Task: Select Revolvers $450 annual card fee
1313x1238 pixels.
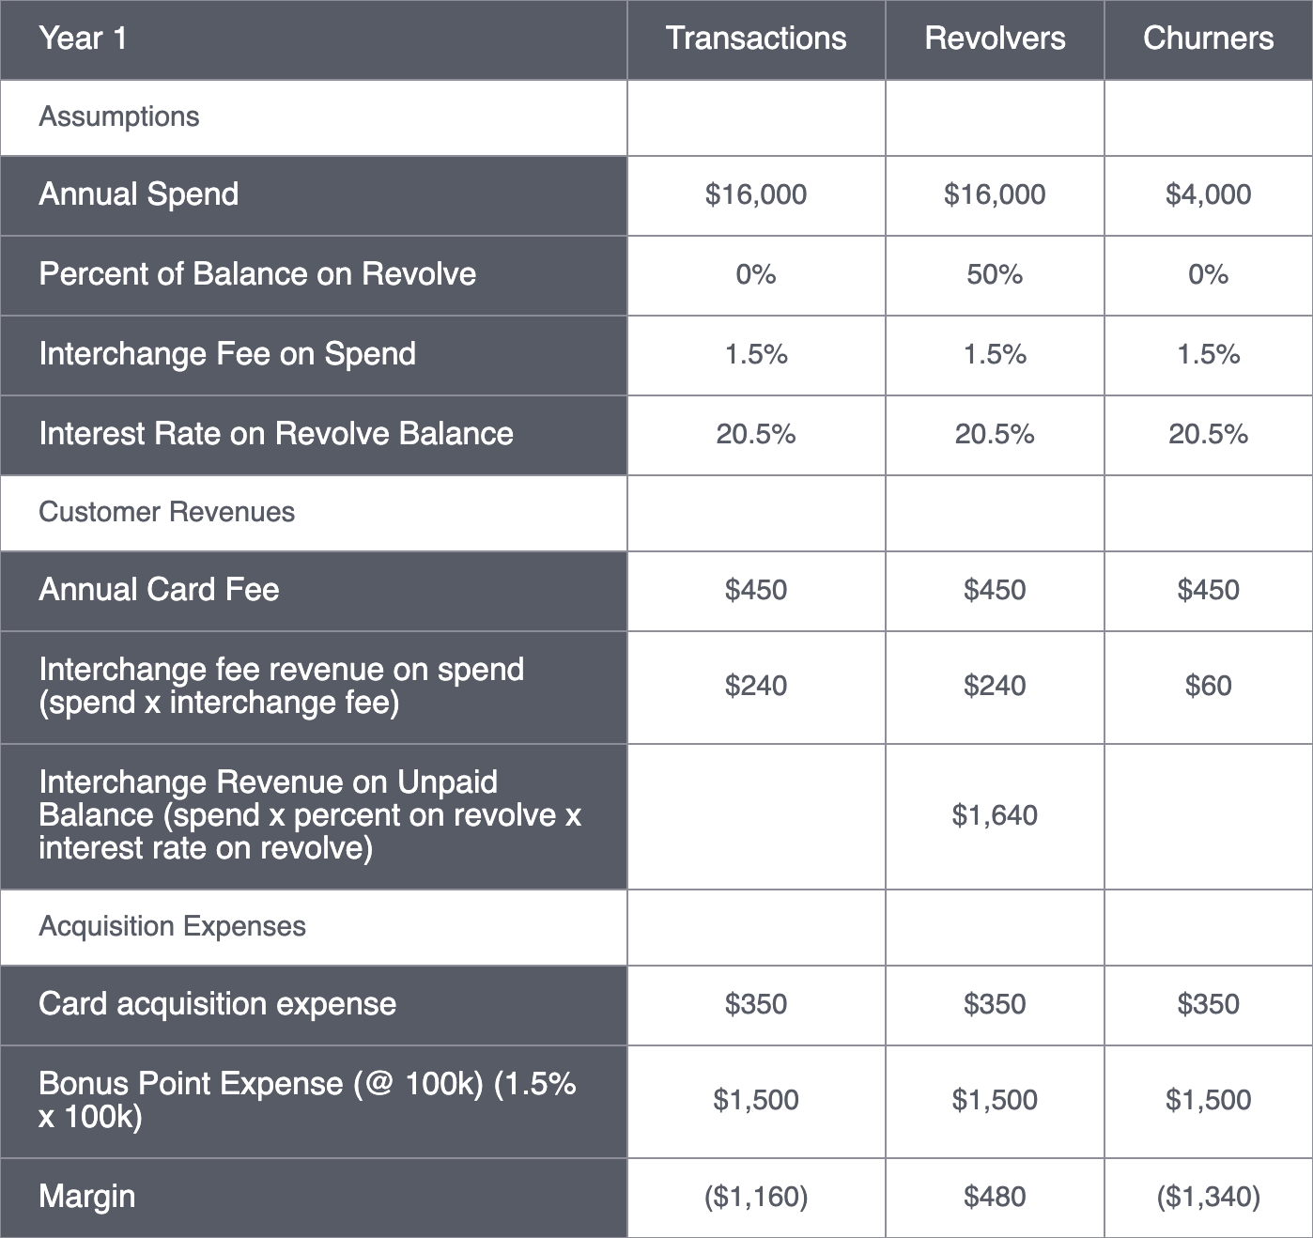Action: (995, 591)
